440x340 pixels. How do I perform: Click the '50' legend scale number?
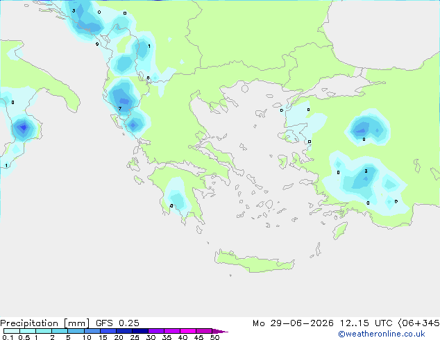pyautogui.click(x=214, y=337)
